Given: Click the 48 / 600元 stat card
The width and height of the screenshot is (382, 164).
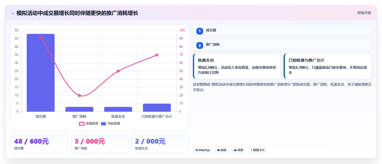Looking at the screenshot, I should (x=39, y=144).
